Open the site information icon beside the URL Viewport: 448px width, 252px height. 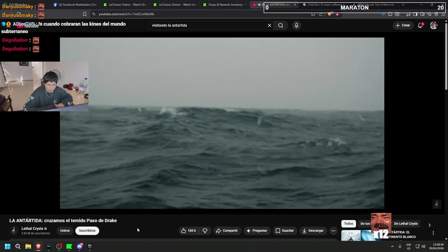coord(93,14)
